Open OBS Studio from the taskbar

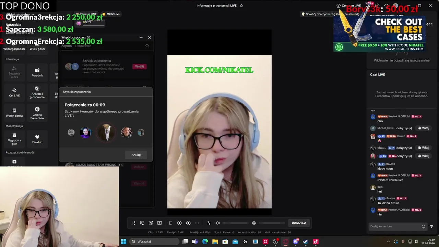point(275,242)
